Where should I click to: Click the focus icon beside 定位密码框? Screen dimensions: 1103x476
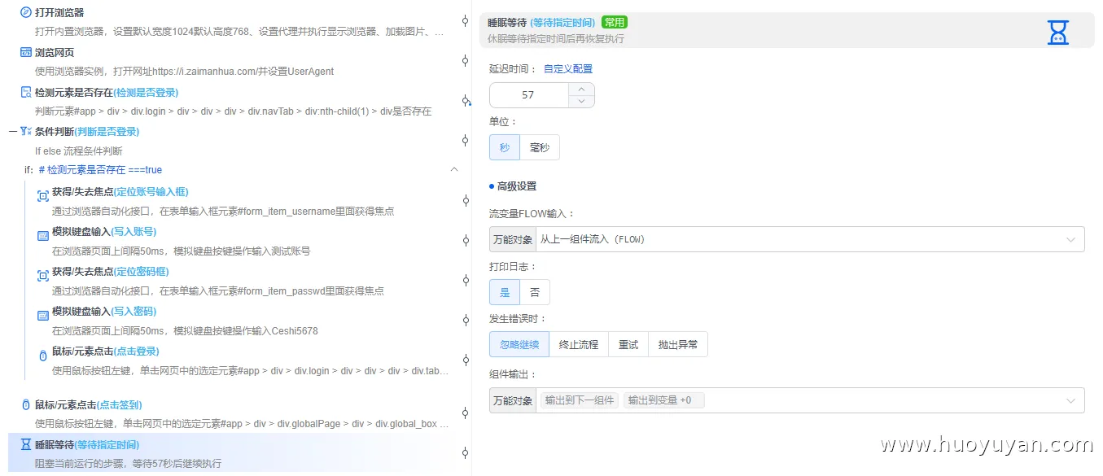coord(42,276)
